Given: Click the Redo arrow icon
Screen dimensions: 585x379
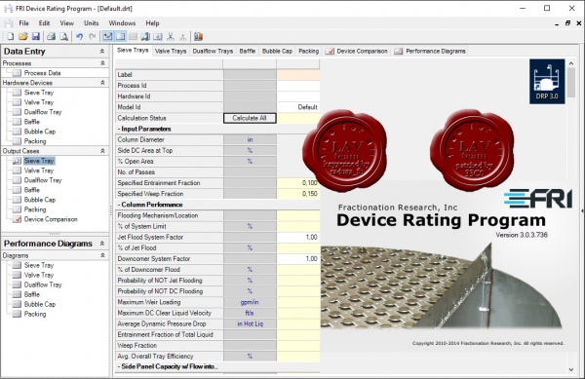Looking at the screenshot, I should [x=93, y=36].
